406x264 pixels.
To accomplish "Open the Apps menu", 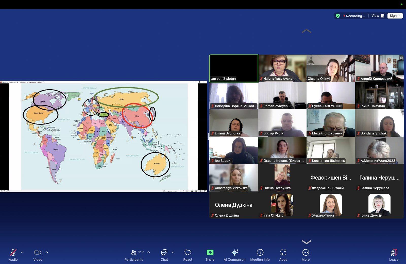I will 283,255.
